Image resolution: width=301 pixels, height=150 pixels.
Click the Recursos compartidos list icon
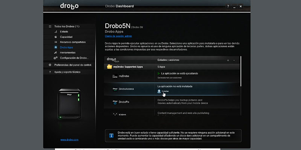click(x=56, y=42)
